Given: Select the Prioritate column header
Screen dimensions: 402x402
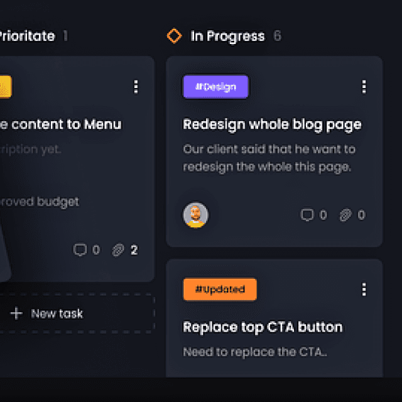Looking at the screenshot, I should click(27, 36).
